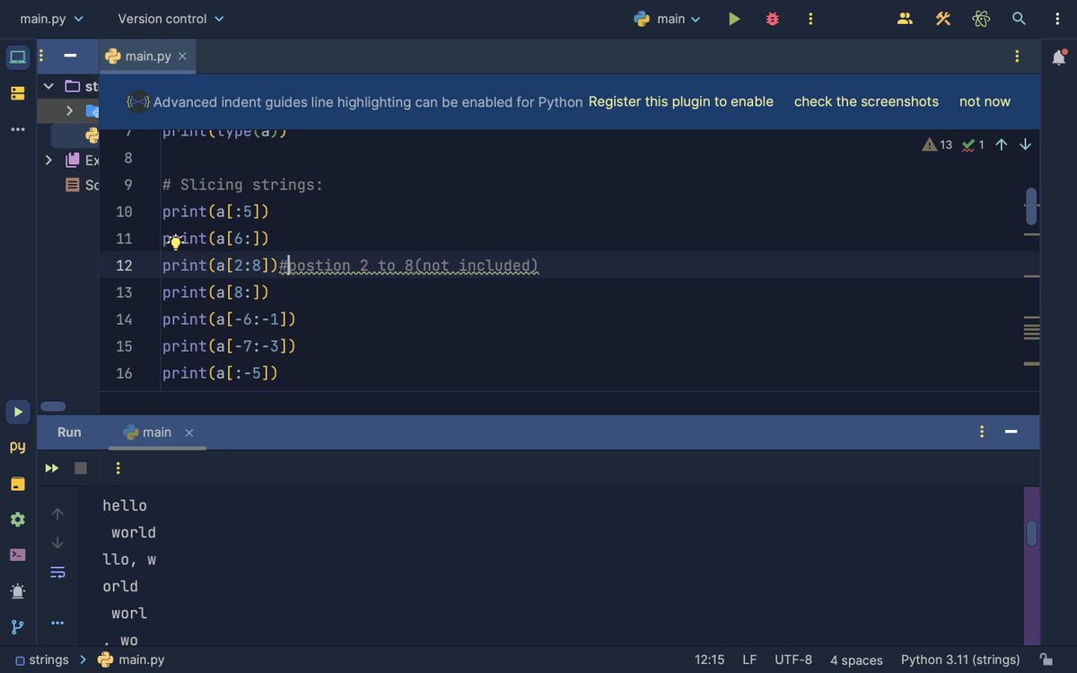This screenshot has width=1077, height=673.
Task: Click Register this plugin to enable
Action: tap(681, 101)
